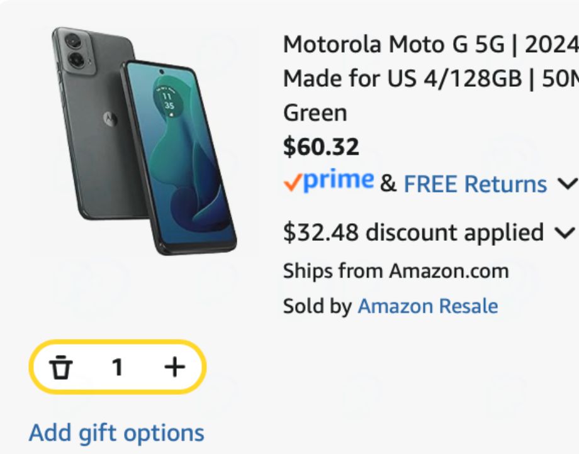Click the $60.32 item price
Screen dimensions: 579x454
[x=321, y=147]
